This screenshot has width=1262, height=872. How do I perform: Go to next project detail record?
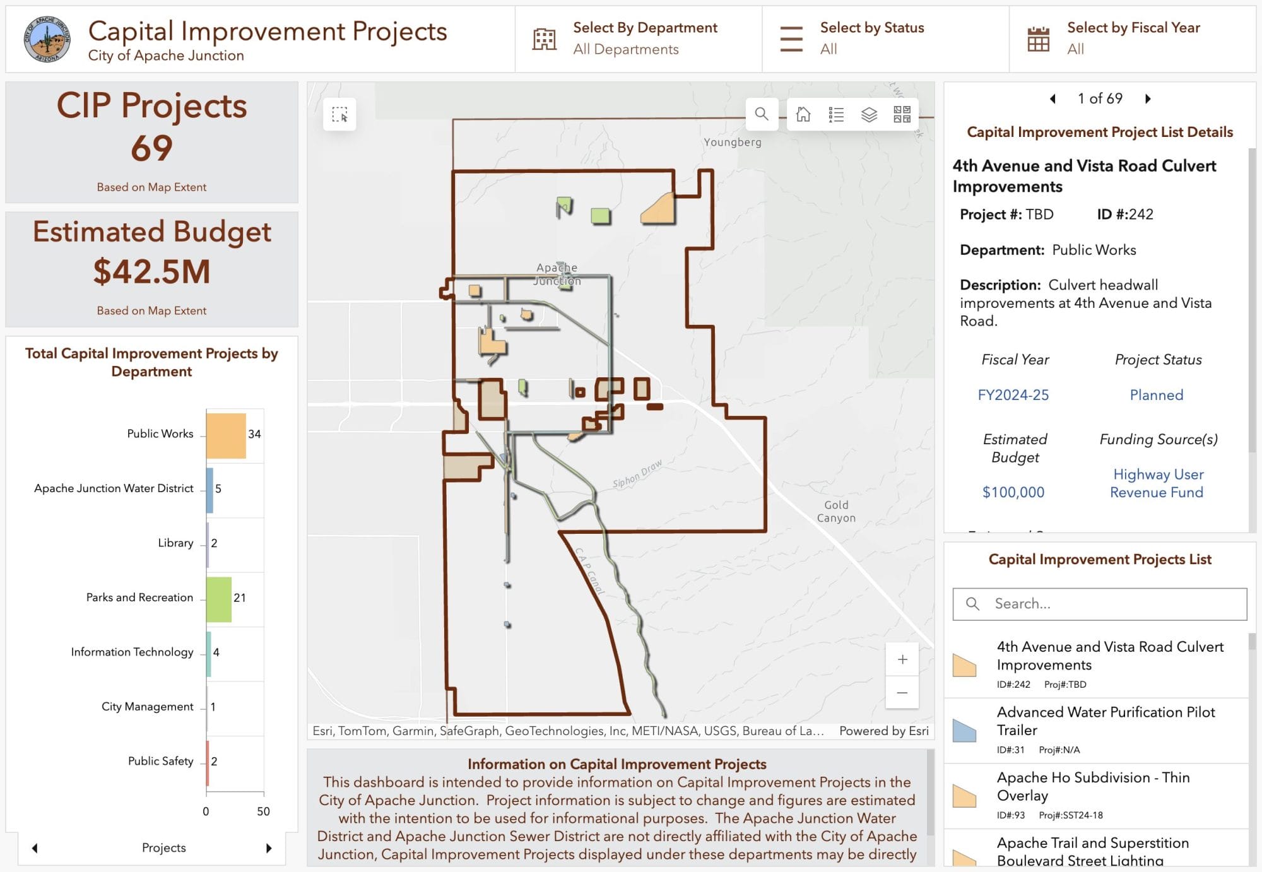(x=1148, y=98)
